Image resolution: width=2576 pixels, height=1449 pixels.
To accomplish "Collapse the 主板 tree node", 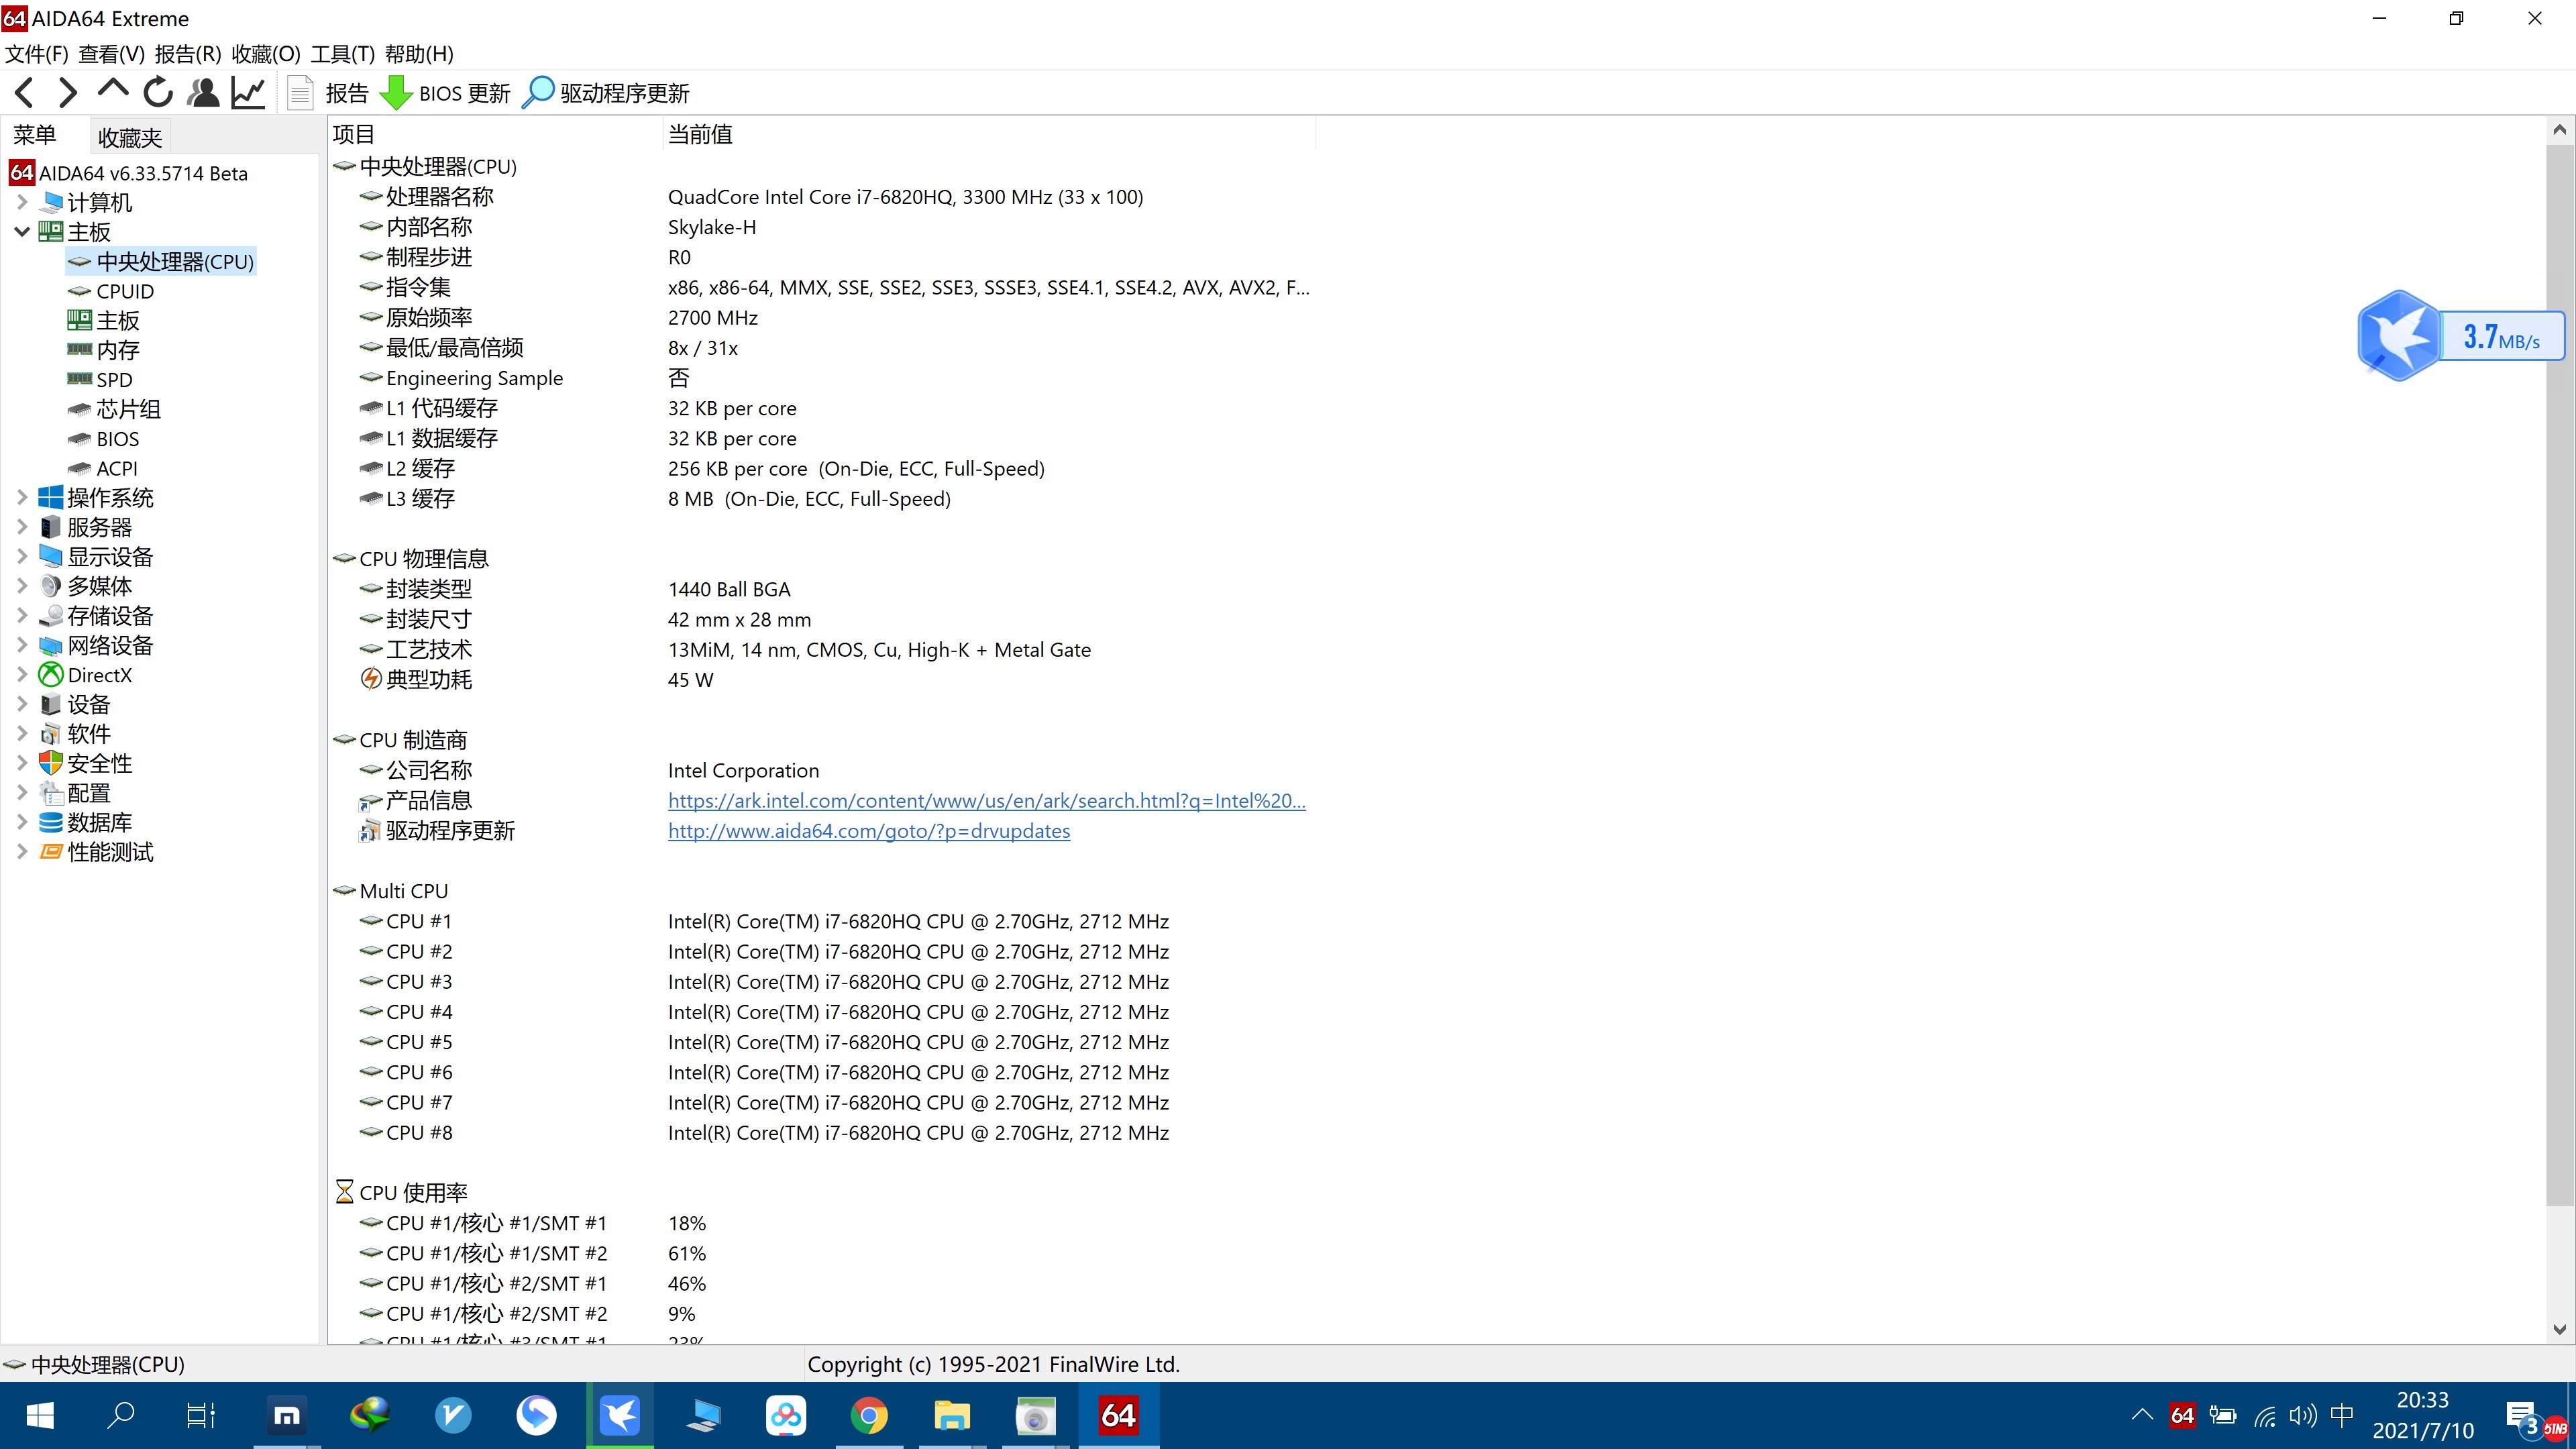I will 22,231.
